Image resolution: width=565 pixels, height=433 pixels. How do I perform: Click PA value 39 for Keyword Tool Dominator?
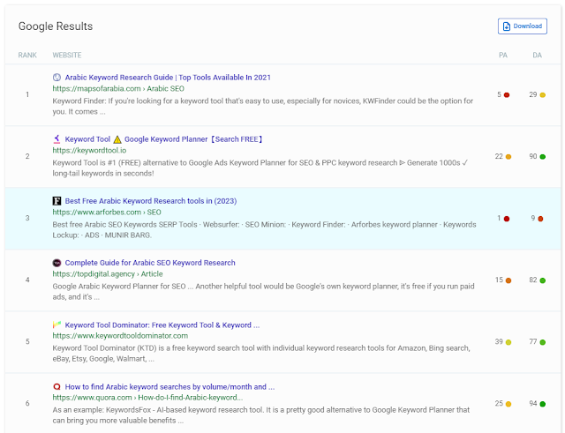[x=499, y=341]
